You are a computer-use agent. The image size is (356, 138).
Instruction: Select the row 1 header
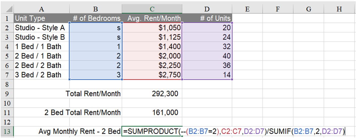7,19
